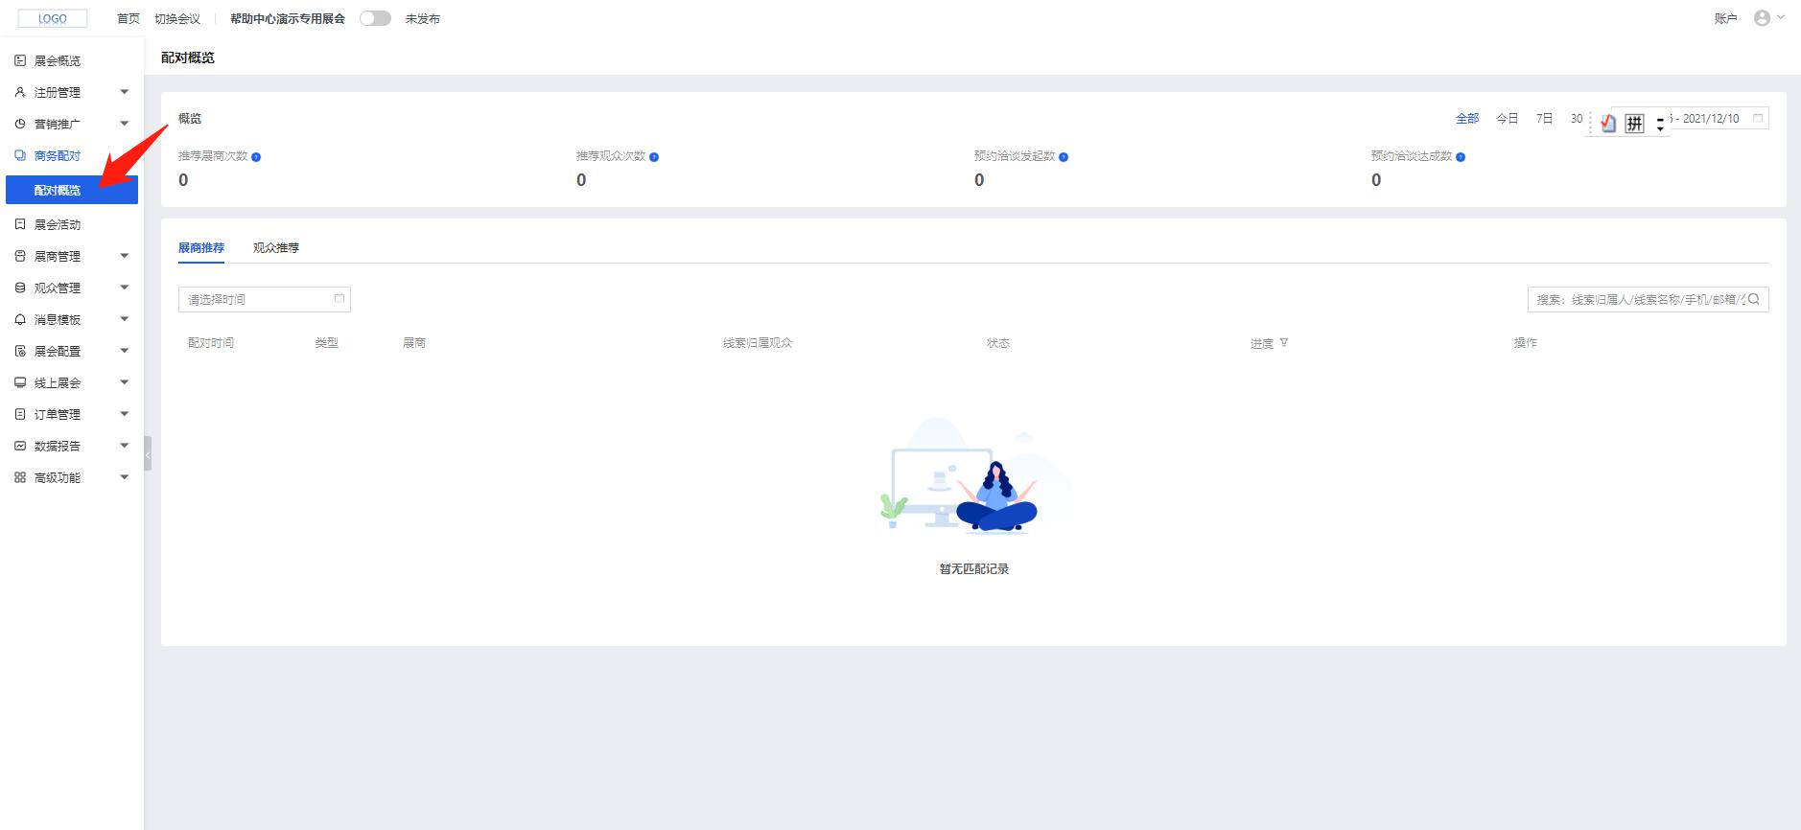Open 展会概览 in the sidebar

pos(58,60)
